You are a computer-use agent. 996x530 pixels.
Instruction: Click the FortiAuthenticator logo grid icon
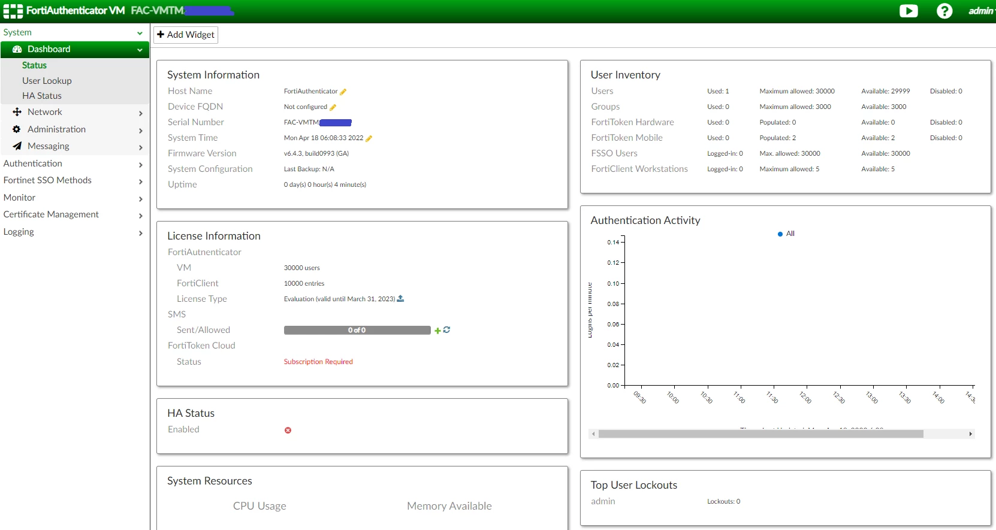[13, 11]
